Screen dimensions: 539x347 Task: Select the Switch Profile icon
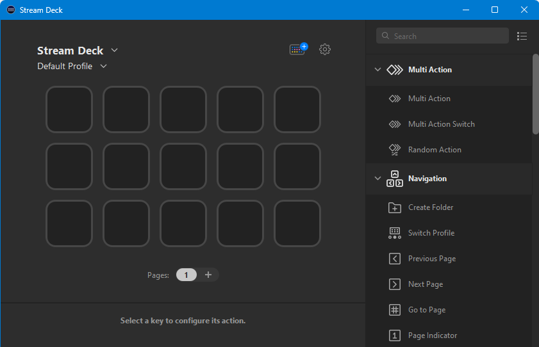[395, 233]
